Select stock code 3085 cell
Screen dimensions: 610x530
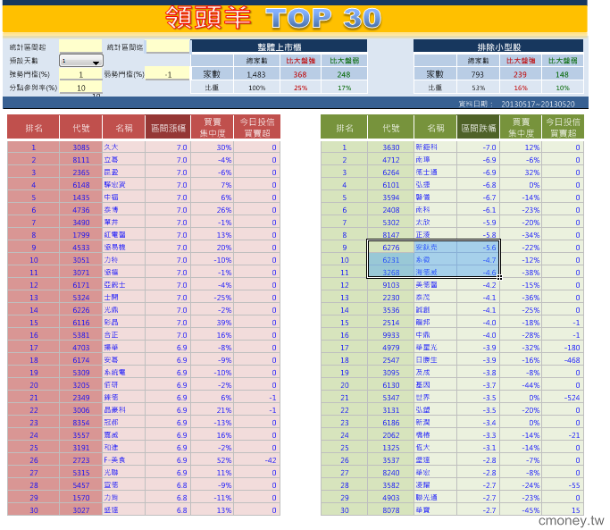tap(81, 147)
